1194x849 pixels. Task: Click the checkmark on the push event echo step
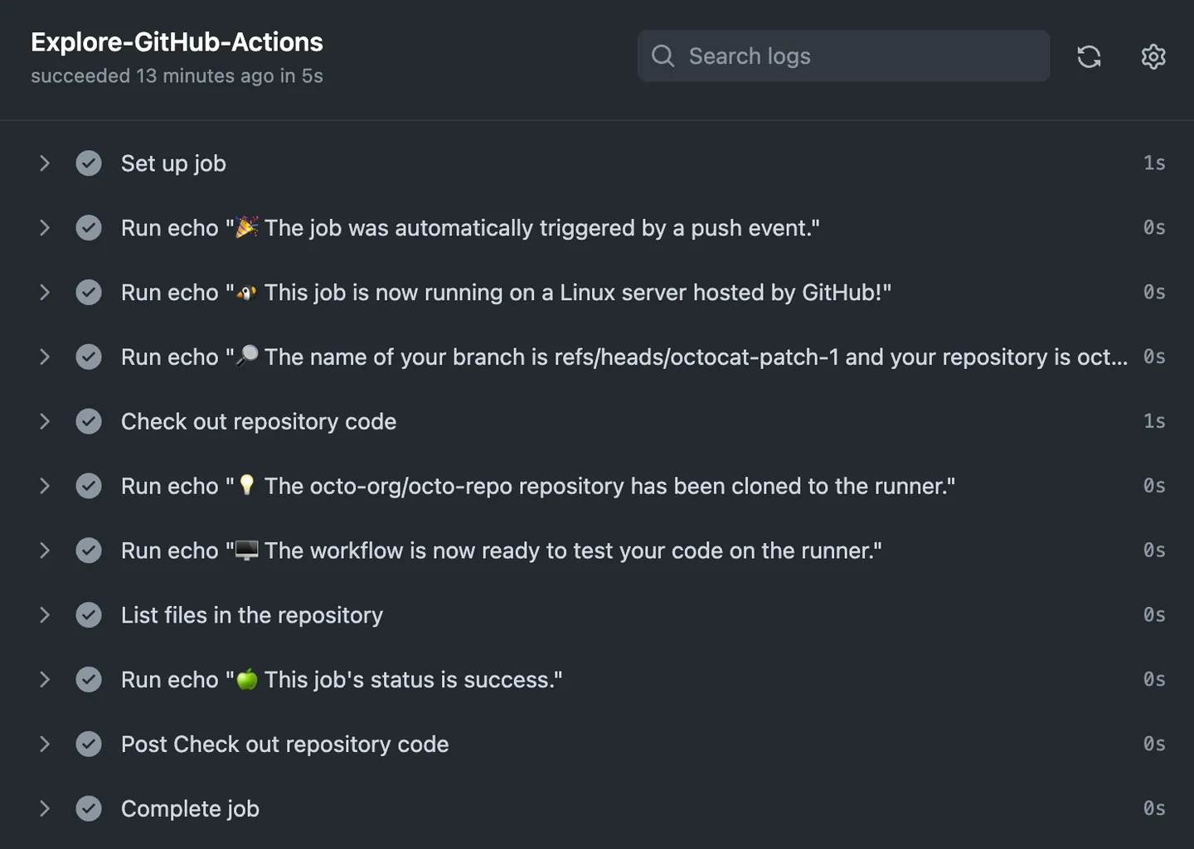(x=89, y=227)
